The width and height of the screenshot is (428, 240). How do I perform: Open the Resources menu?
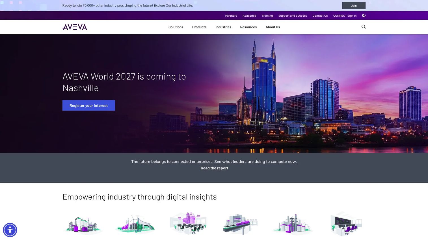[x=248, y=27]
